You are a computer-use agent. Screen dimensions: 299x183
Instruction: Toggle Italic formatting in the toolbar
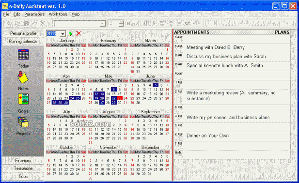[x=137, y=23]
